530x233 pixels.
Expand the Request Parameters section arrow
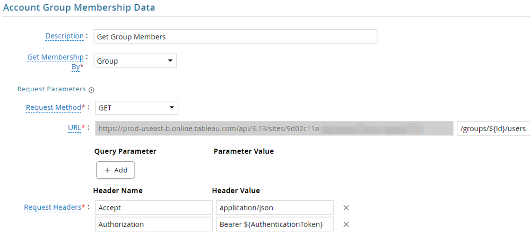[91, 90]
